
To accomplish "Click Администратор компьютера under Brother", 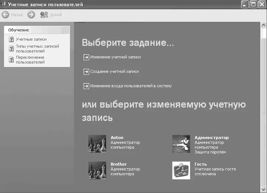I will pyautogui.click(x=125, y=172).
